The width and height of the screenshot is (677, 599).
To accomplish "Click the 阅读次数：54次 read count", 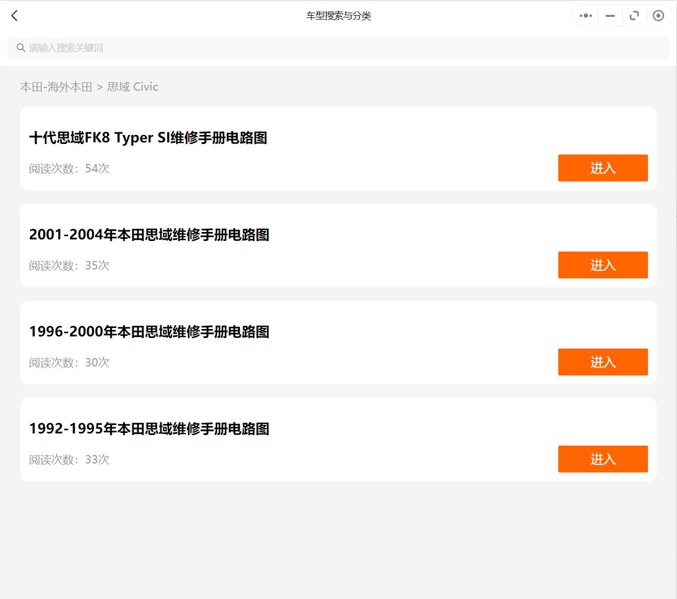I will point(69,169).
